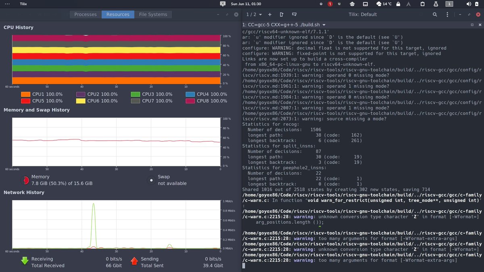
Task: Click the Memory and Swap History heading
Action: pyautogui.click(x=37, y=110)
